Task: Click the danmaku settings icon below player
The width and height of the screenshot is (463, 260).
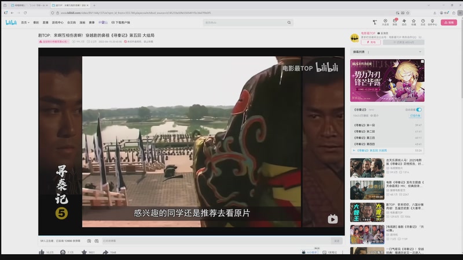Action: click(x=97, y=241)
